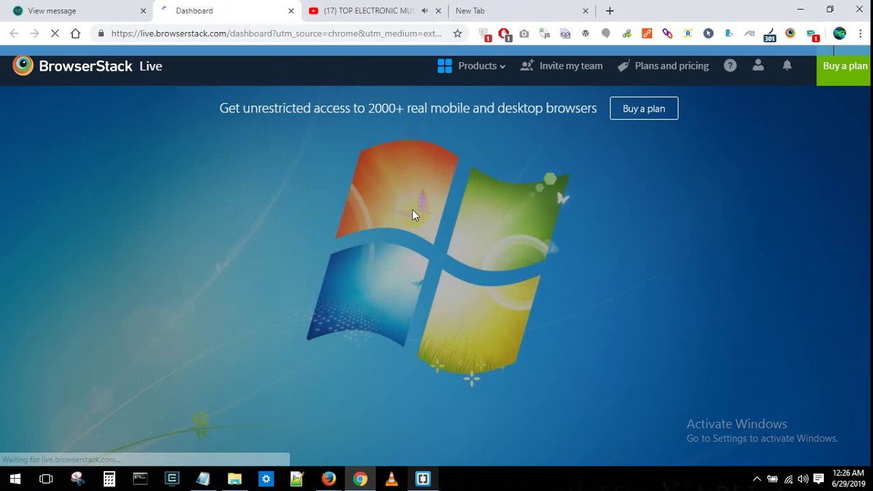
Task: Open the BrowserStack eye extension icon
Action: click(790, 33)
